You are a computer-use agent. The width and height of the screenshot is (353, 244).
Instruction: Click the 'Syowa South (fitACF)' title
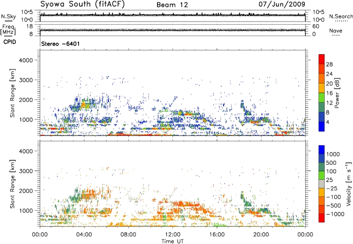(83, 4)
